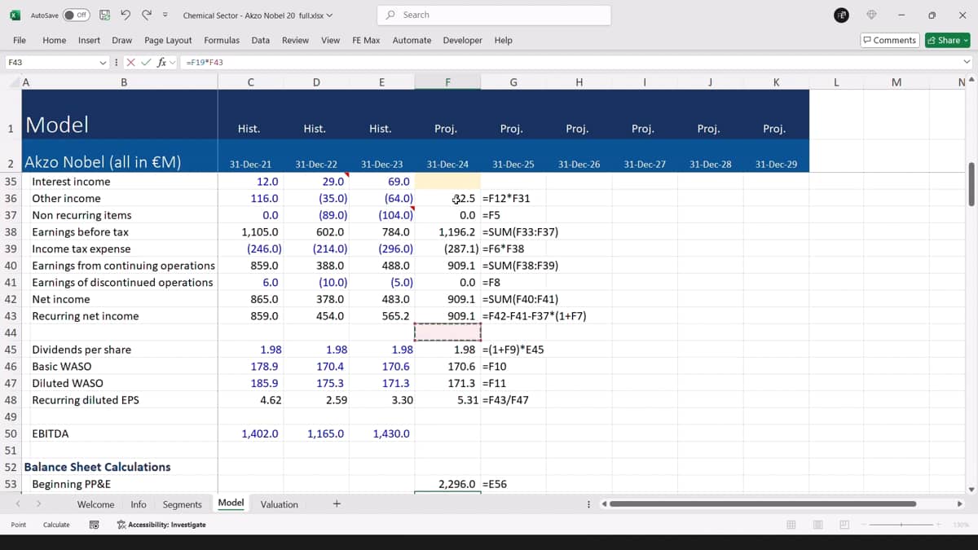Click the =F43/F47 formula text

click(505, 400)
